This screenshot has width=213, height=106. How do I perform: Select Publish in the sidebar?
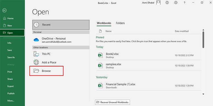[12, 94]
